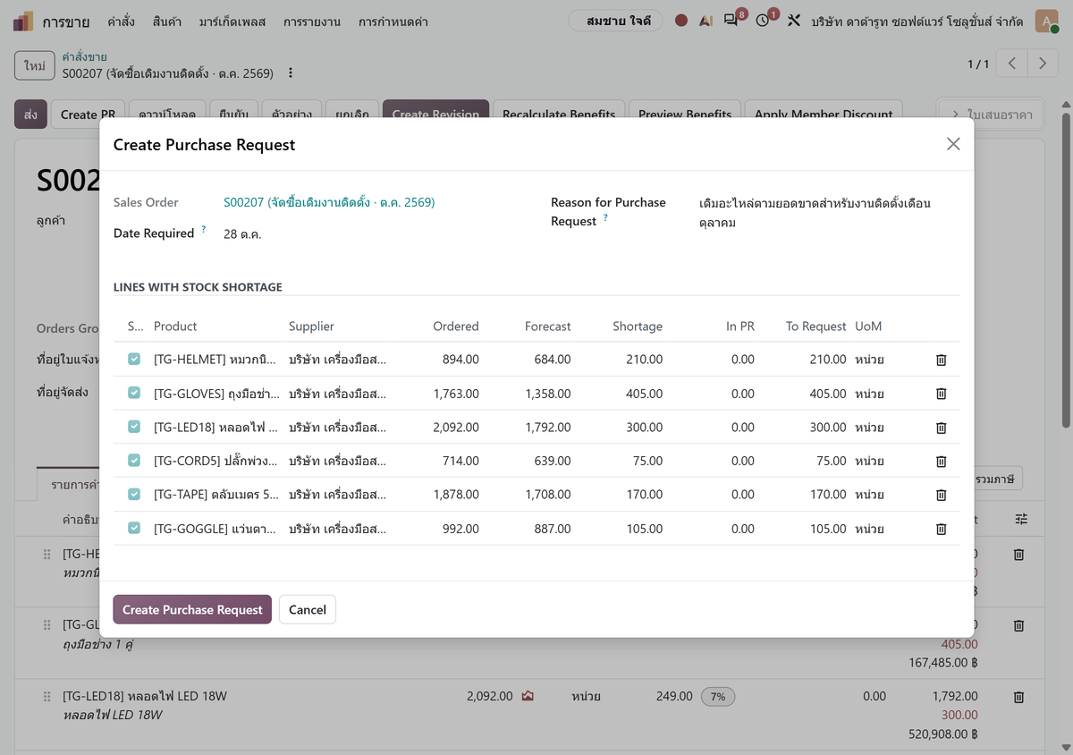Screen dimensions: 1073x755
Task: Uncheck the TG-HELMET line checkbox
Action: click(134, 359)
